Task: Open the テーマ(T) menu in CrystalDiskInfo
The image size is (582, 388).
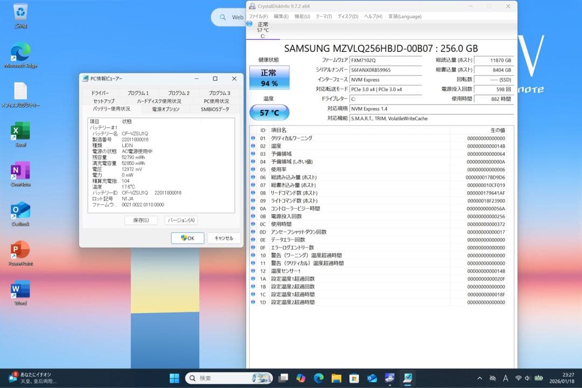Action: pos(324,16)
